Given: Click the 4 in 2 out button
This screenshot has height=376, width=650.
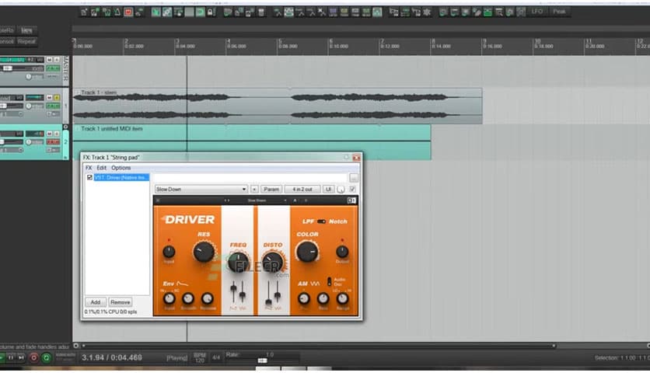Looking at the screenshot, I should (x=302, y=190).
